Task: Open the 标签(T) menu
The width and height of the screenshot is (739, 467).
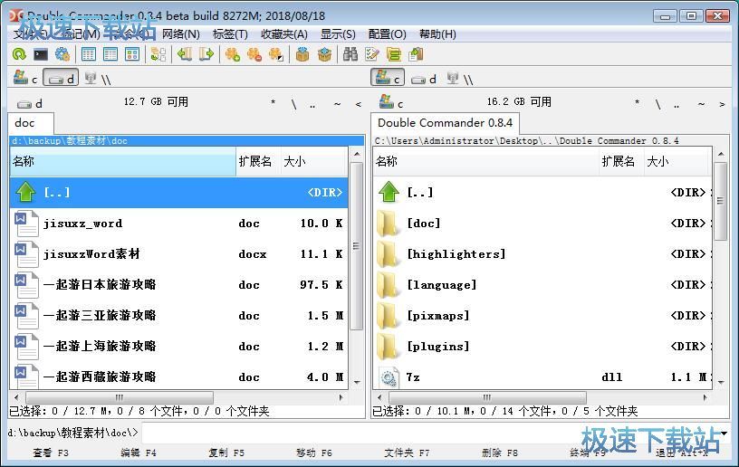Action: pyautogui.click(x=230, y=34)
